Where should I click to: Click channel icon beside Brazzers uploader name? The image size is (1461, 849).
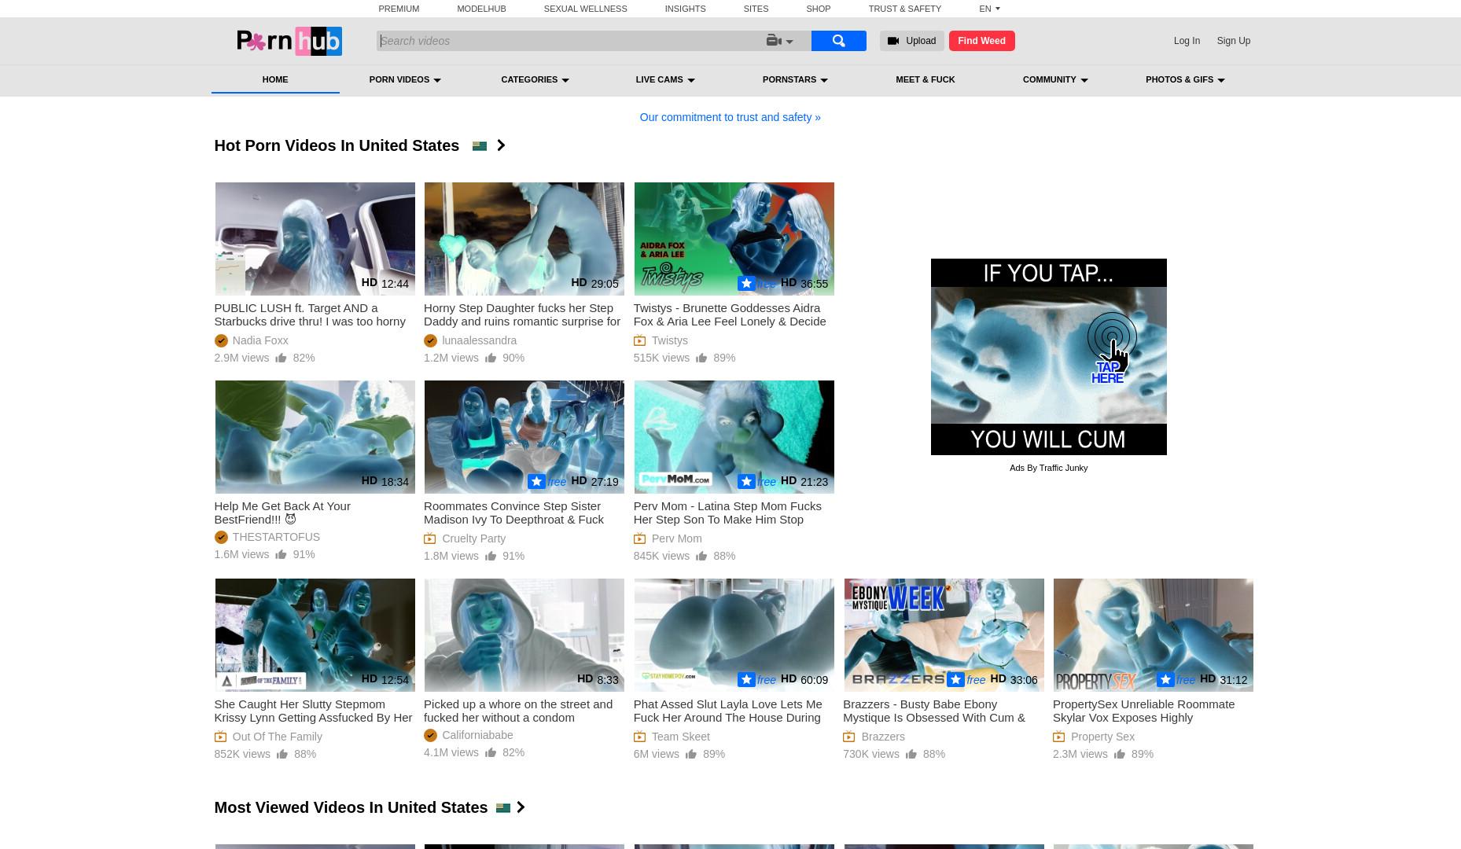point(849,737)
